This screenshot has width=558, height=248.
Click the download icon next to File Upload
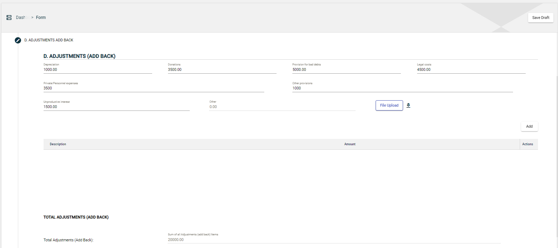point(408,105)
